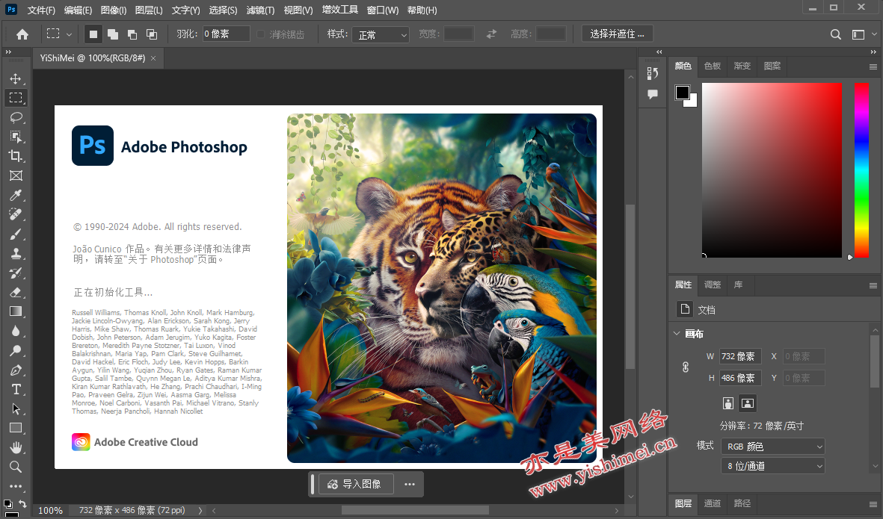Open the Style dropdown showing 正常

tap(381, 35)
